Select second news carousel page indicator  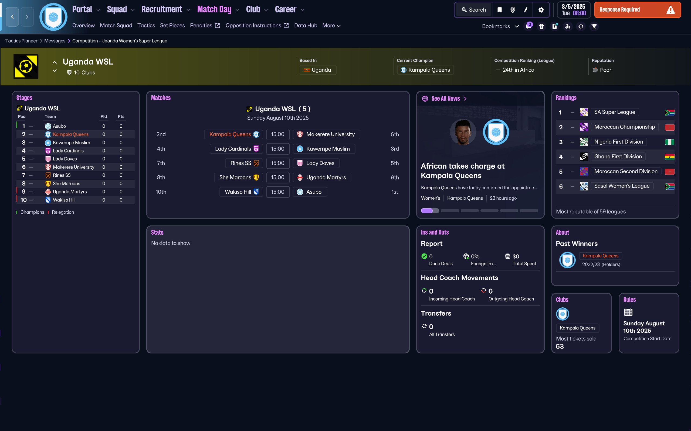(x=450, y=211)
